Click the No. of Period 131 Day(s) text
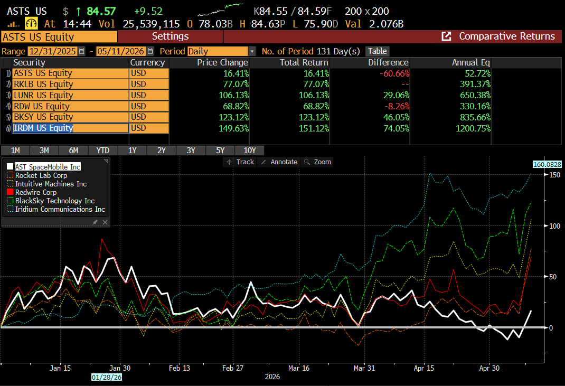This screenshot has height=386, width=565. click(310, 51)
